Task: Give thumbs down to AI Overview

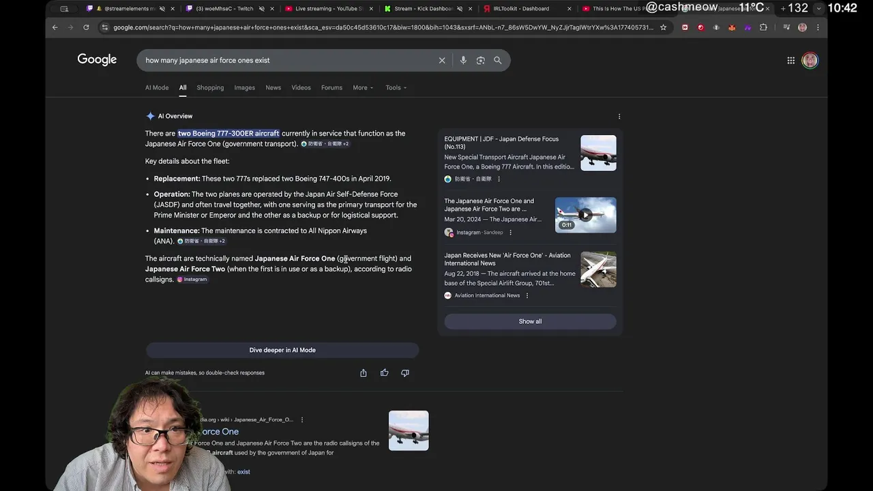Action: coord(405,373)
